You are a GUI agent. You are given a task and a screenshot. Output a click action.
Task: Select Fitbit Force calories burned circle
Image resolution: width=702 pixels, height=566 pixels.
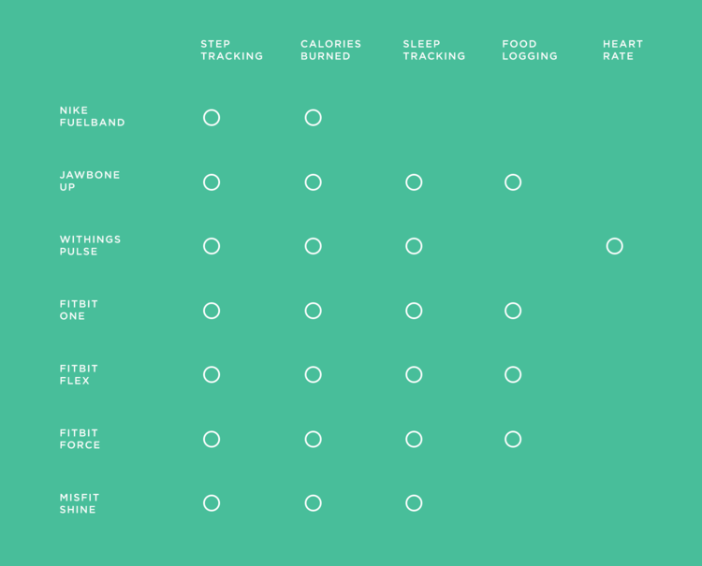[x=313, y=439]
